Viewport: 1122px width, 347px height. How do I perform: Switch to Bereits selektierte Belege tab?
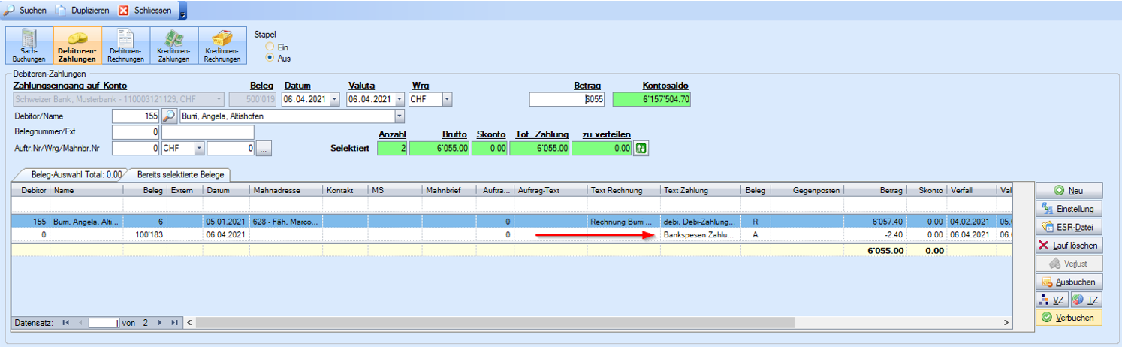(180, 174)
